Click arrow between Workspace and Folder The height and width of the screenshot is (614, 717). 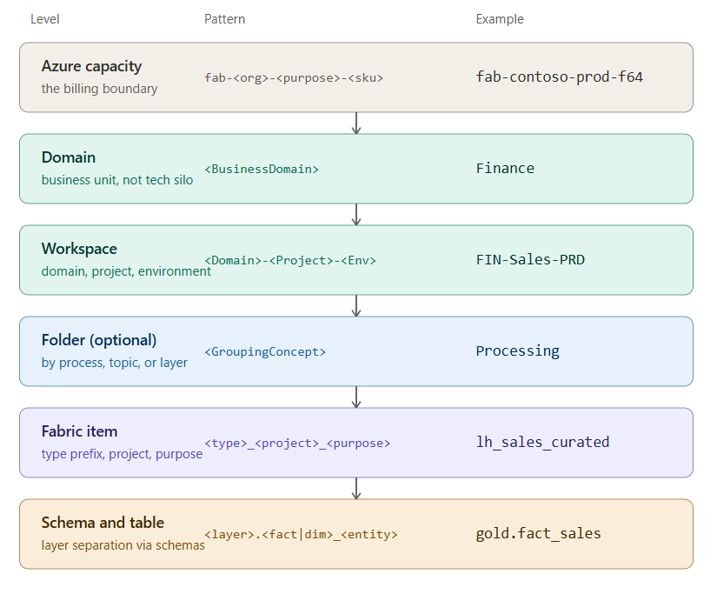click(x=356, y=305)
